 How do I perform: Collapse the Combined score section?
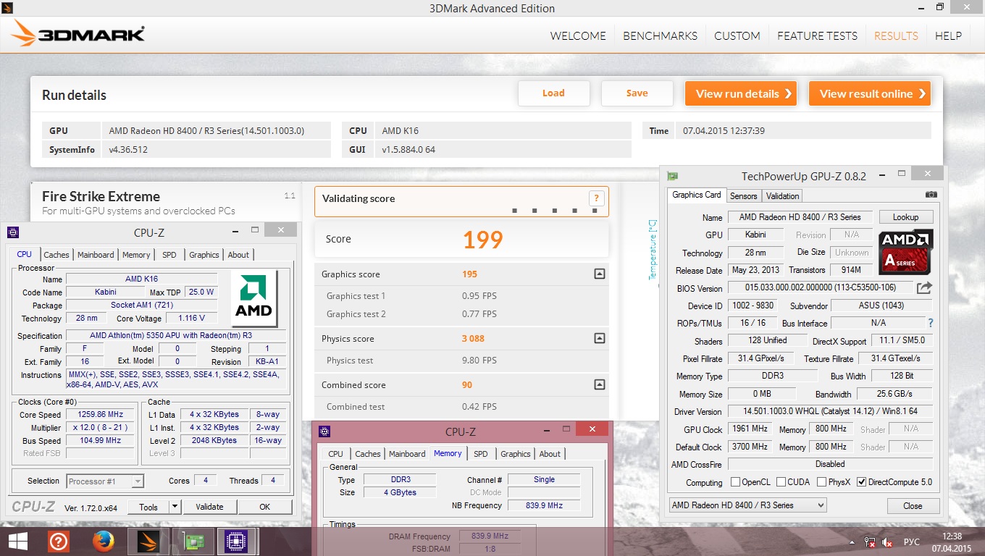[x=599, y=385]
